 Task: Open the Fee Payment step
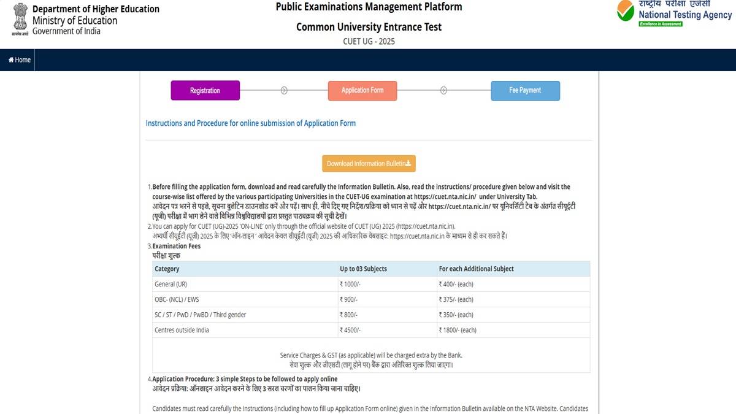coord(525,90)
